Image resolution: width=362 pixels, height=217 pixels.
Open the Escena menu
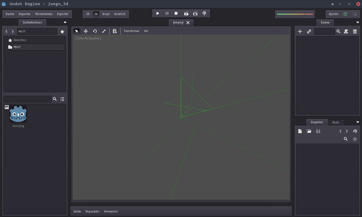click(10, 14)
